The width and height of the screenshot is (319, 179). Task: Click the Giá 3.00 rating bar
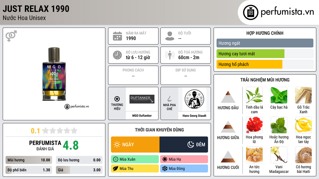(x=79, y=170)
